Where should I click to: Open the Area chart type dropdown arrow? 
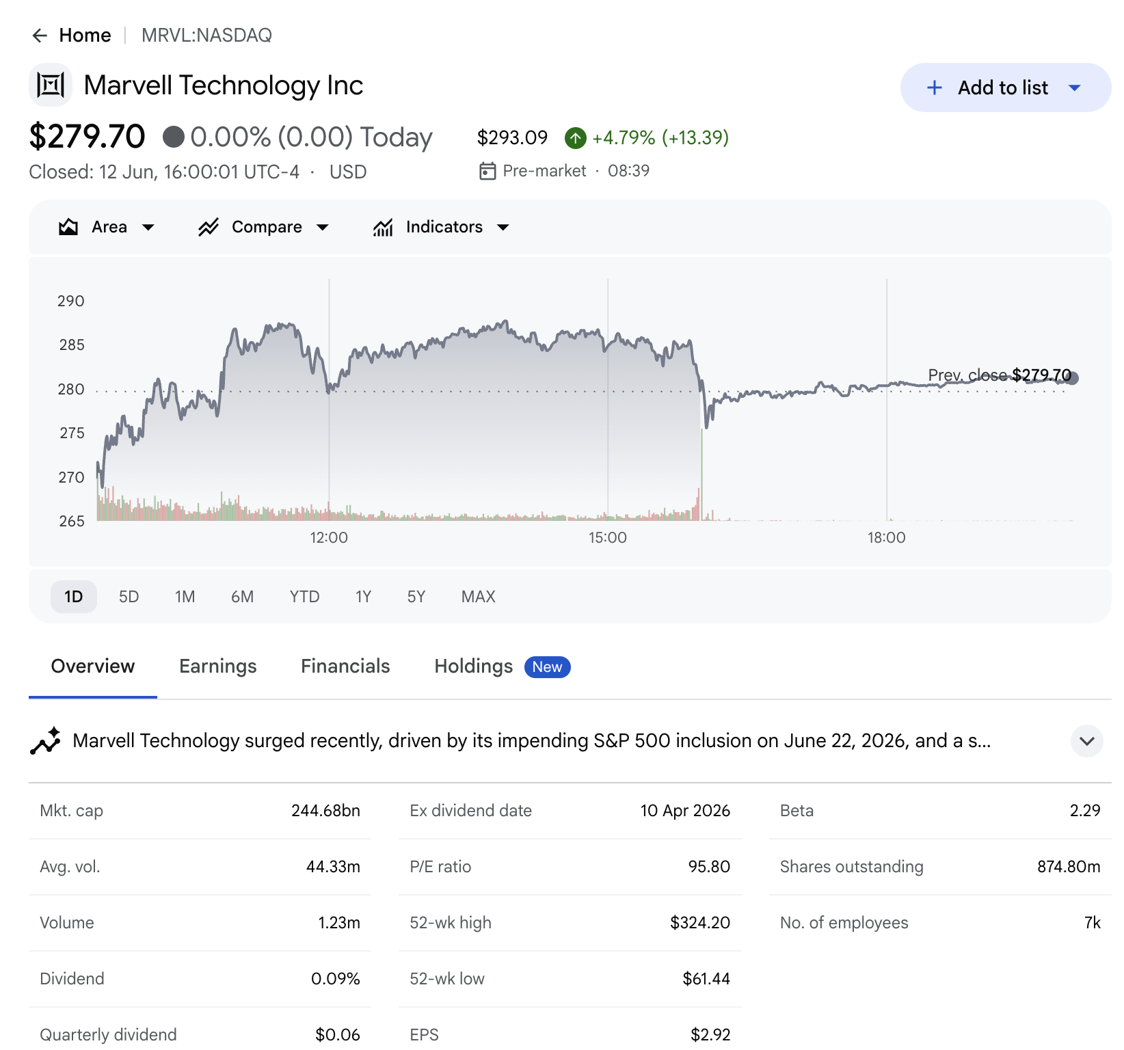tap(148, 227)
